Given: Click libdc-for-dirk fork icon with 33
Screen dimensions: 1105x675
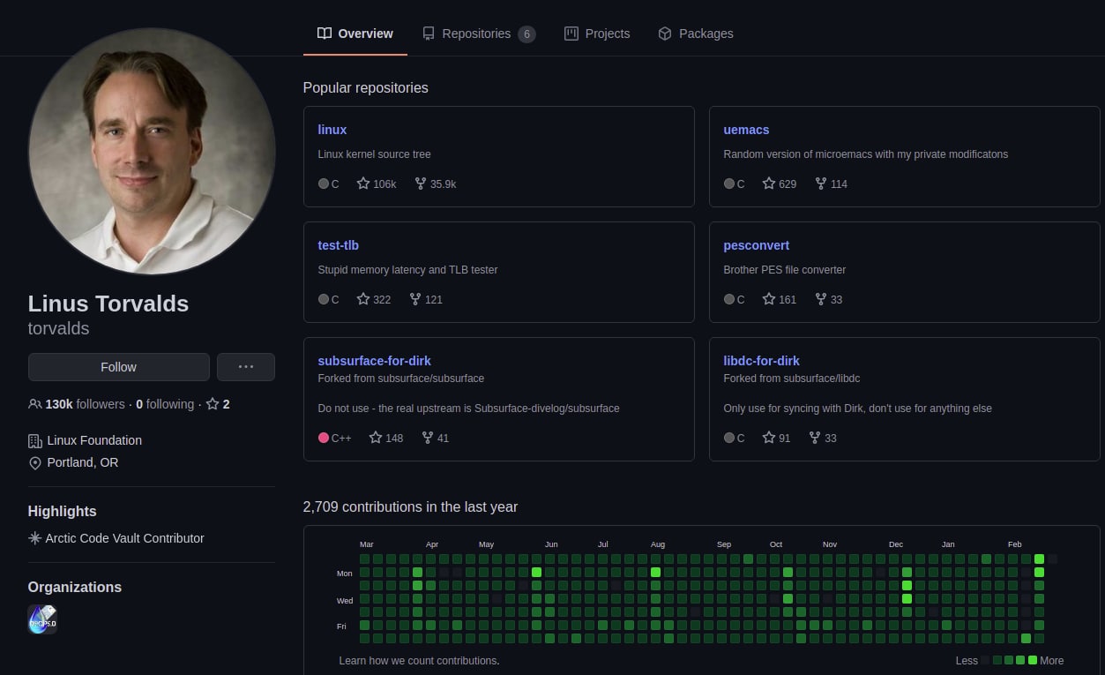Looking at the screenshot, I should point(815,438).
